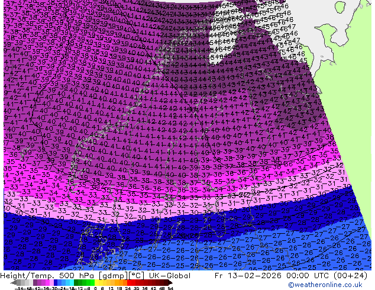Click the '-54' label under the legend
The height and width of the screenshot is (290, 375).
tap(19, 288)
